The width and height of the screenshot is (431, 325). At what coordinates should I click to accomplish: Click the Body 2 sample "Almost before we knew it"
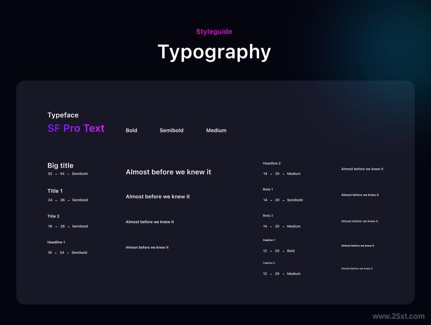[x=360, y=221]
